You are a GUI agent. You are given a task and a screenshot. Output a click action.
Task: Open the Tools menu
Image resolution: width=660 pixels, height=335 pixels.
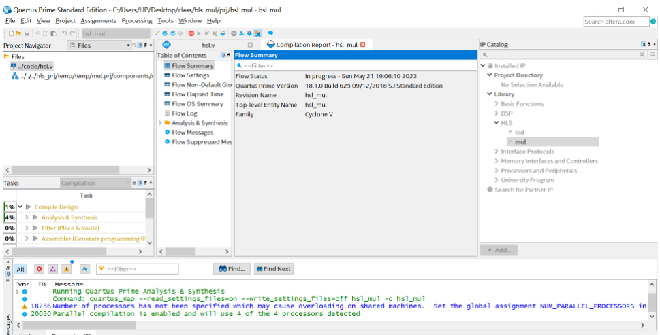166,20
